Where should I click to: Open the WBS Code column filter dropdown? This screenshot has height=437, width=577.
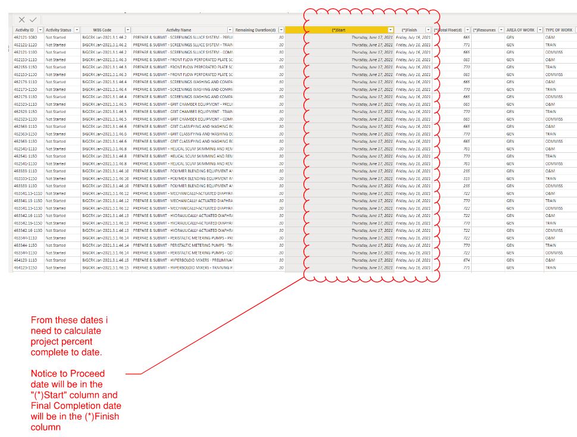tap(128, 30)
